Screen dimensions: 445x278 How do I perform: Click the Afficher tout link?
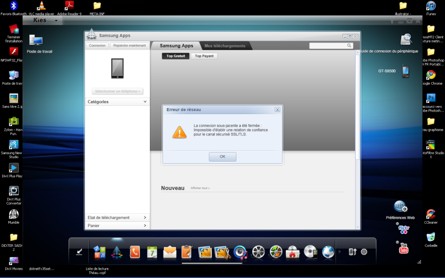(x=200, y=188)
